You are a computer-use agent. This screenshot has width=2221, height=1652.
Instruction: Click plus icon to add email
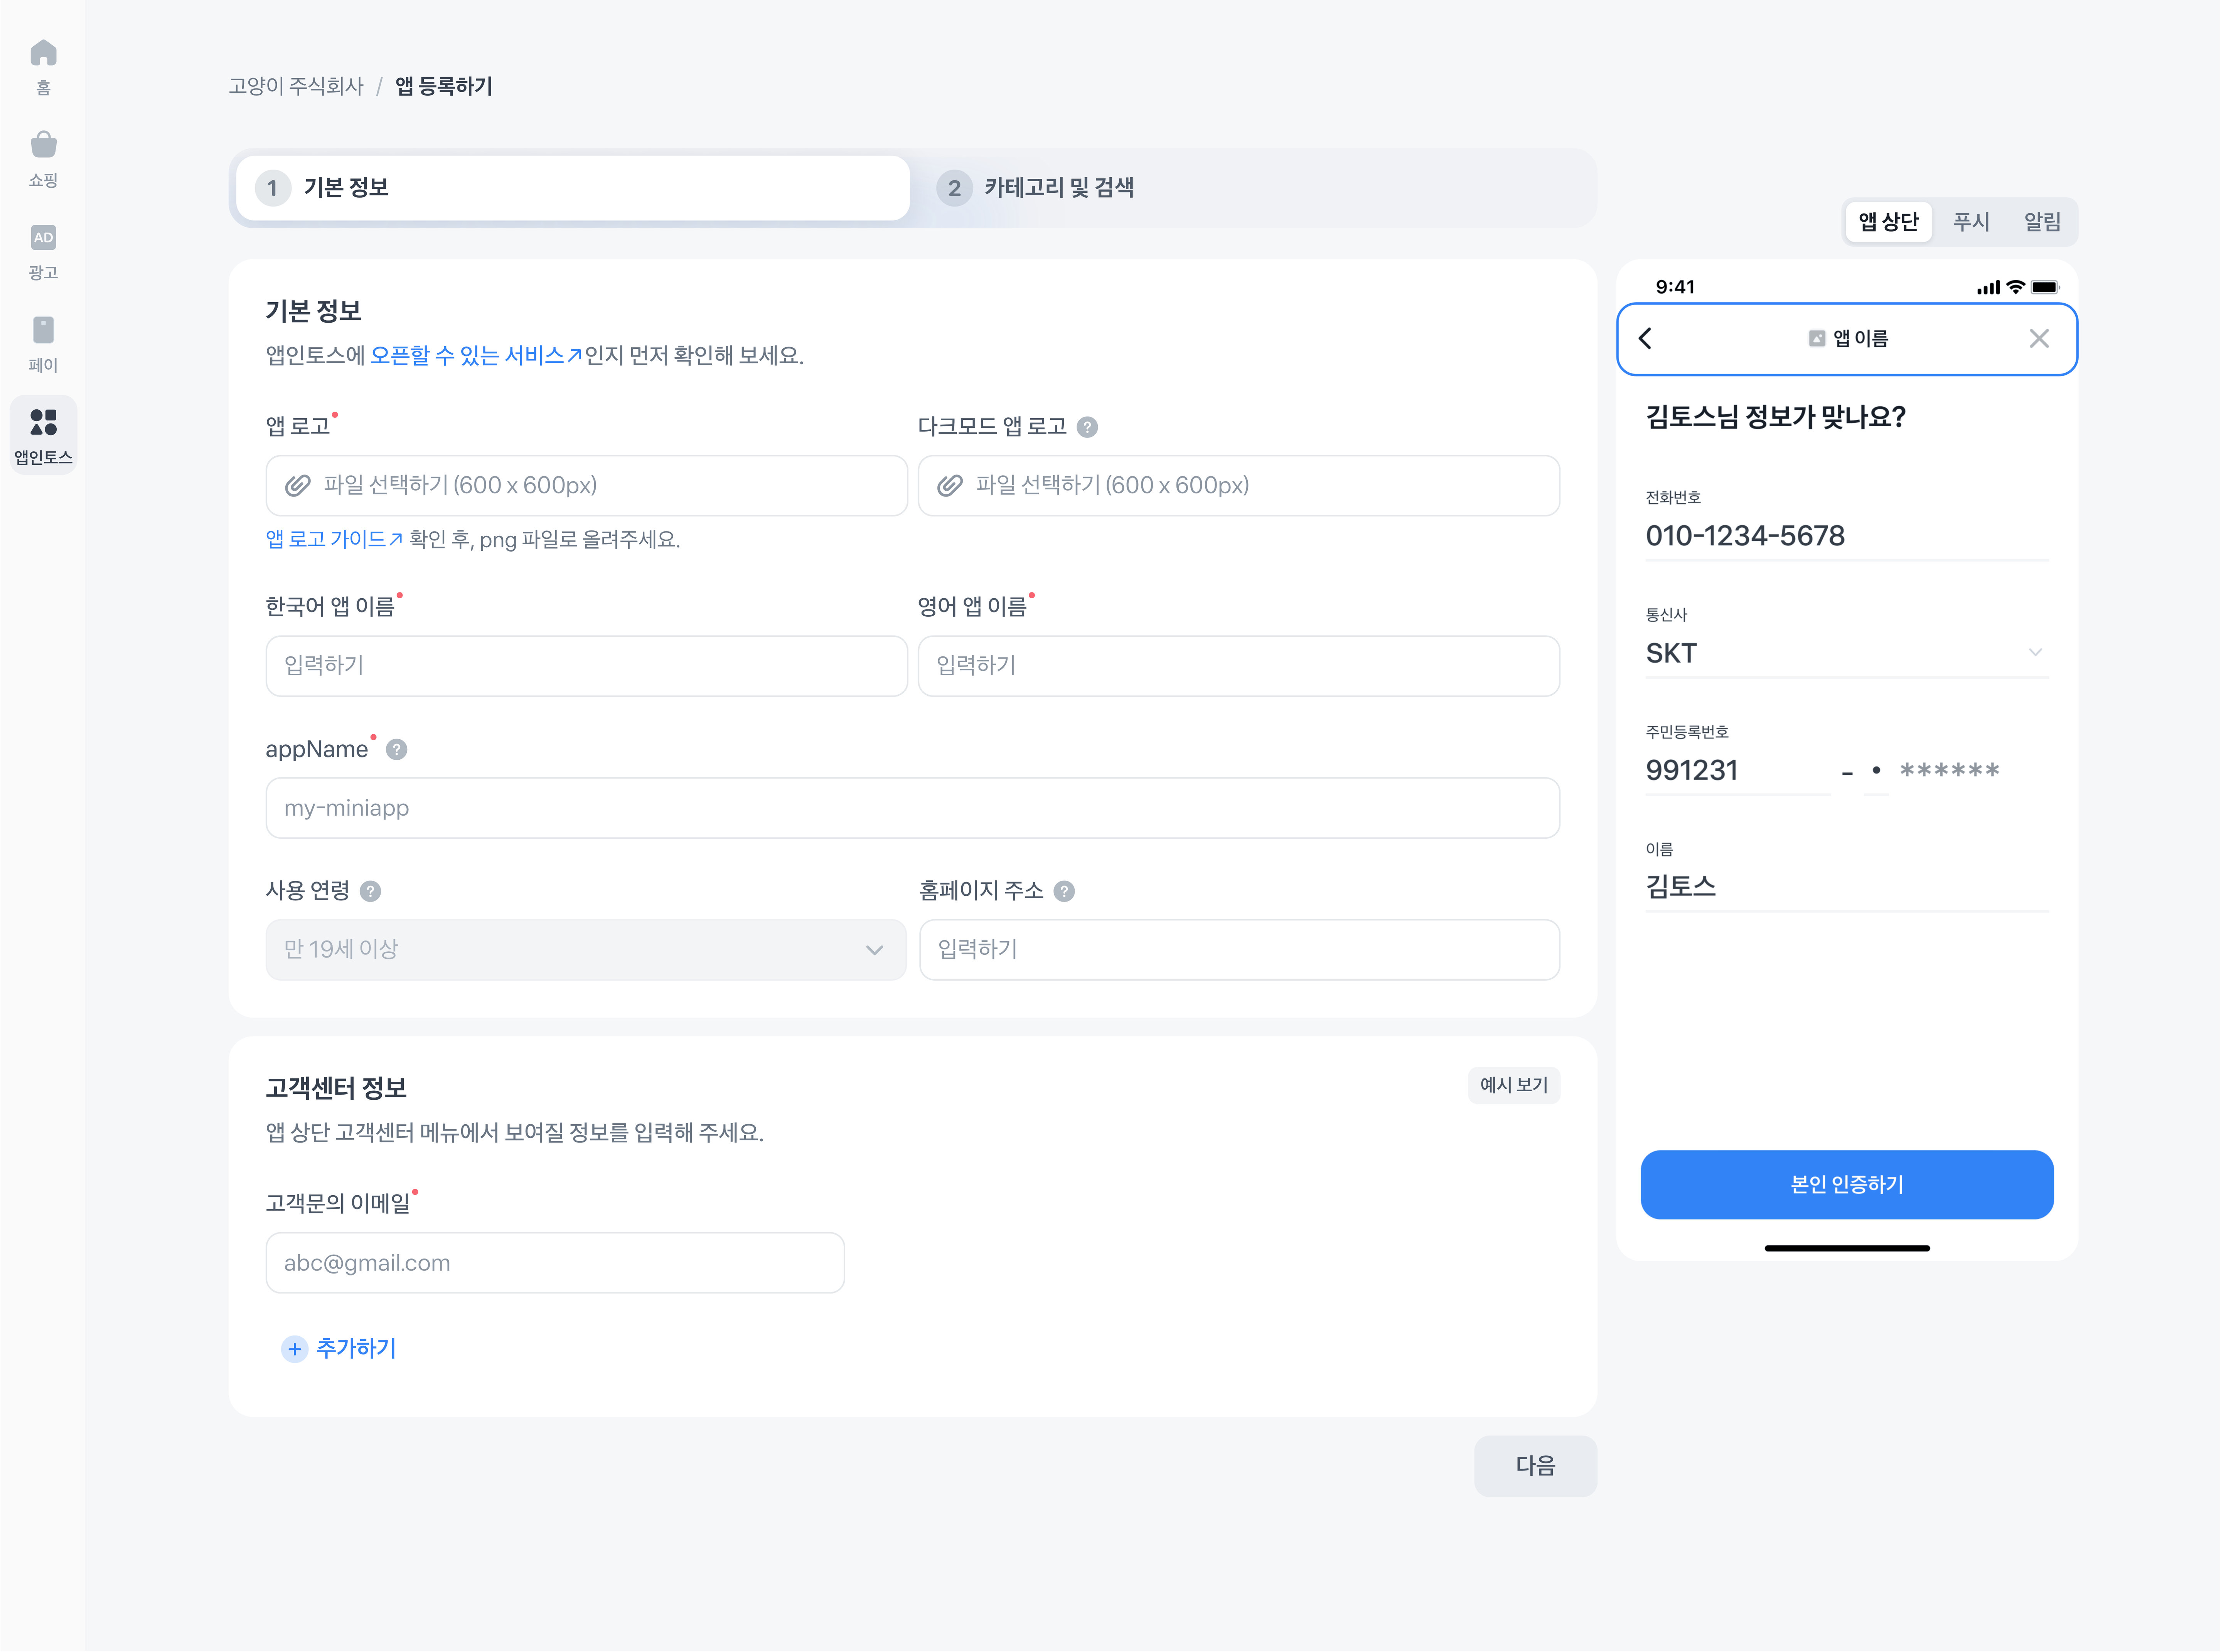point(294,1349)
